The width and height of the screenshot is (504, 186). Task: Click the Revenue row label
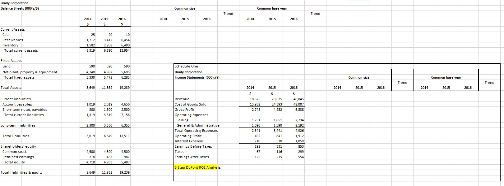[x=182, y=99]
